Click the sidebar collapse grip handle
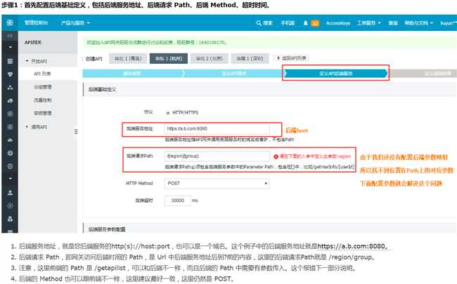 pyautogui.click(x=76, y=131)
